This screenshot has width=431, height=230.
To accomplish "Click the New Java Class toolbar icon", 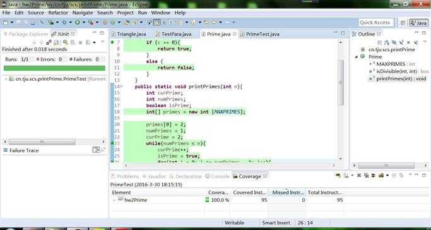I will coord(112,22).
